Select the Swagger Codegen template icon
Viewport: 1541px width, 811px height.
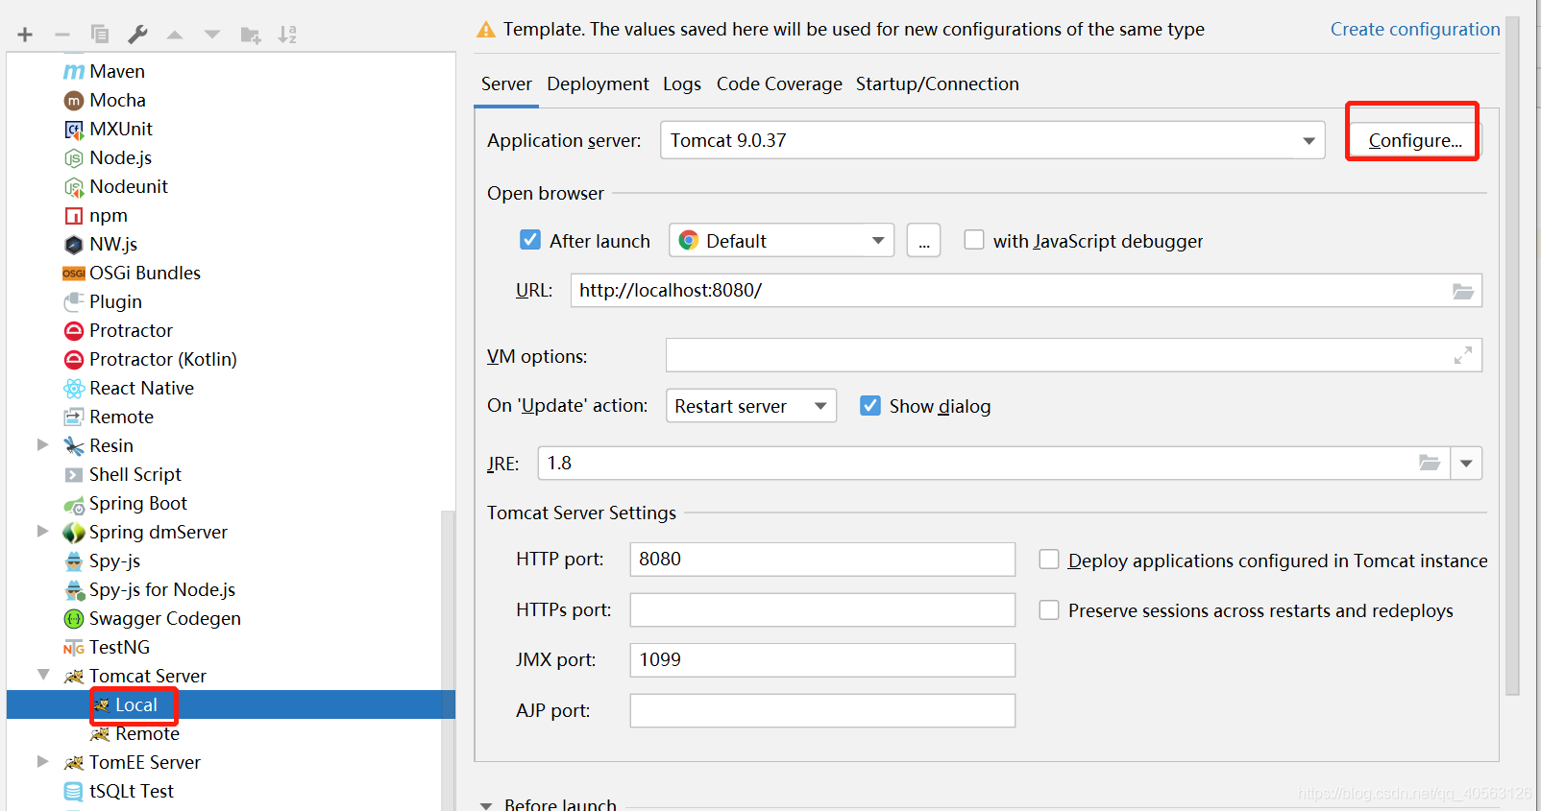pyautogui.click(x=74, y=619)
